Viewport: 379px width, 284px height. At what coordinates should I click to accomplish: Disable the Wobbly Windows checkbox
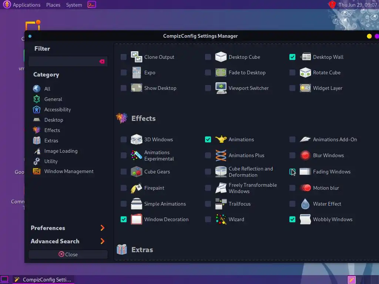click(292, 219)
